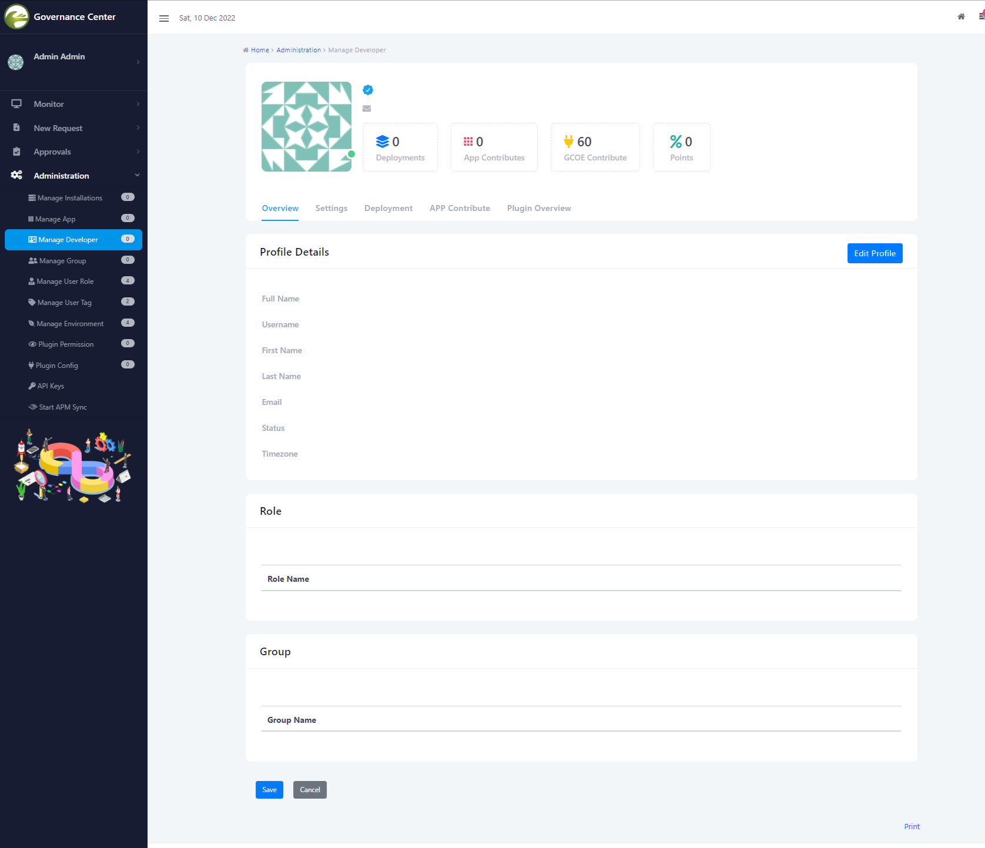This screenshot has width=985, height=848.
Task: Expand the Monitor menu chevron
Action: 138,104
